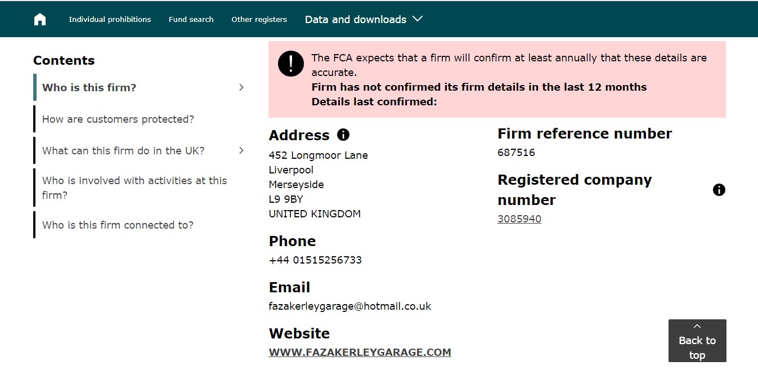Go to 'Who is this firm connected to?' section
The height and width of the screenshot is (370, 758).
pos(118,225)
